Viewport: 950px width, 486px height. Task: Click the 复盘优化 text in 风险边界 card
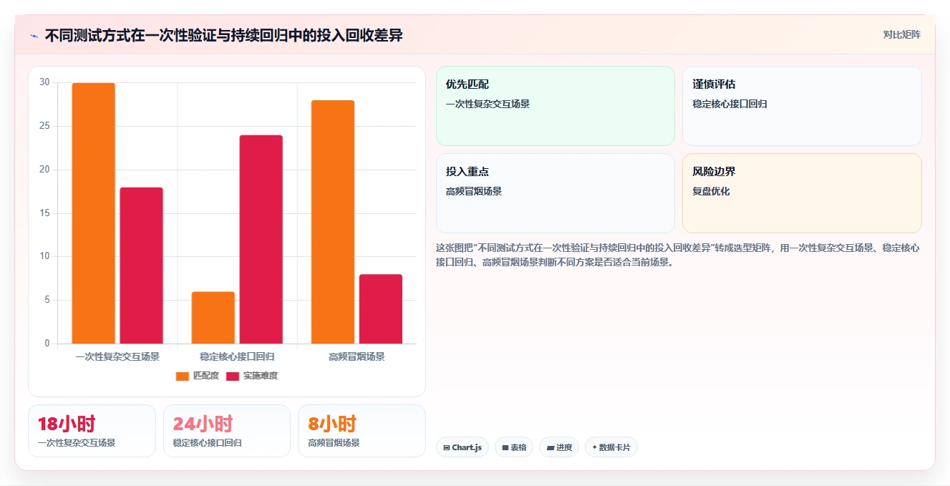tap(711, 192)
